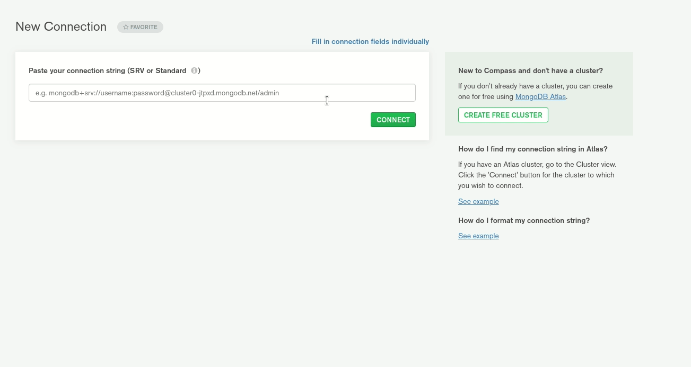691x367 pixels.
Task: Click the paragraph about going to Cluster view
Action: (x=537, y=175)
